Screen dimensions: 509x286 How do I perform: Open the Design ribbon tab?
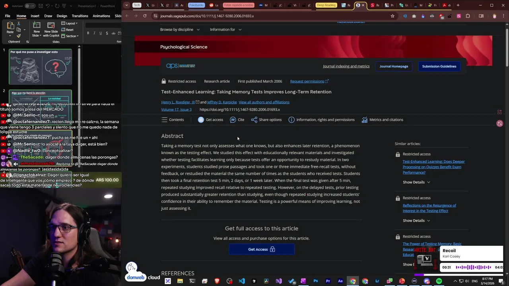[x=62, y=16]
